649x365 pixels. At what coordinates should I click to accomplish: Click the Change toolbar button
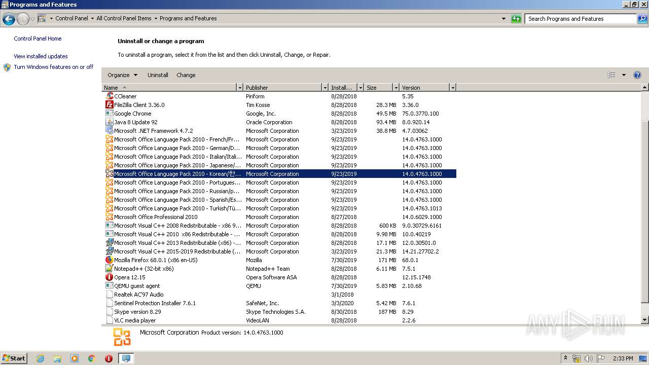[x=186, y=75]
